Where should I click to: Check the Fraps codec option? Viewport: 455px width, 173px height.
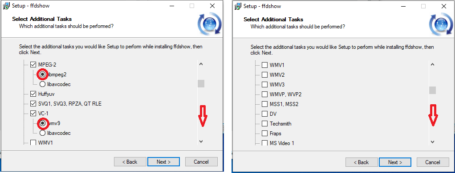tap(264, 134)
